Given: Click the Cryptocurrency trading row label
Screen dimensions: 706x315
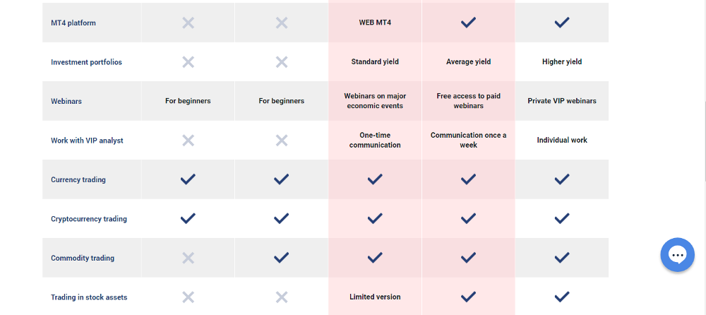Looking at the screenshot, I should [x=89, y=219].
